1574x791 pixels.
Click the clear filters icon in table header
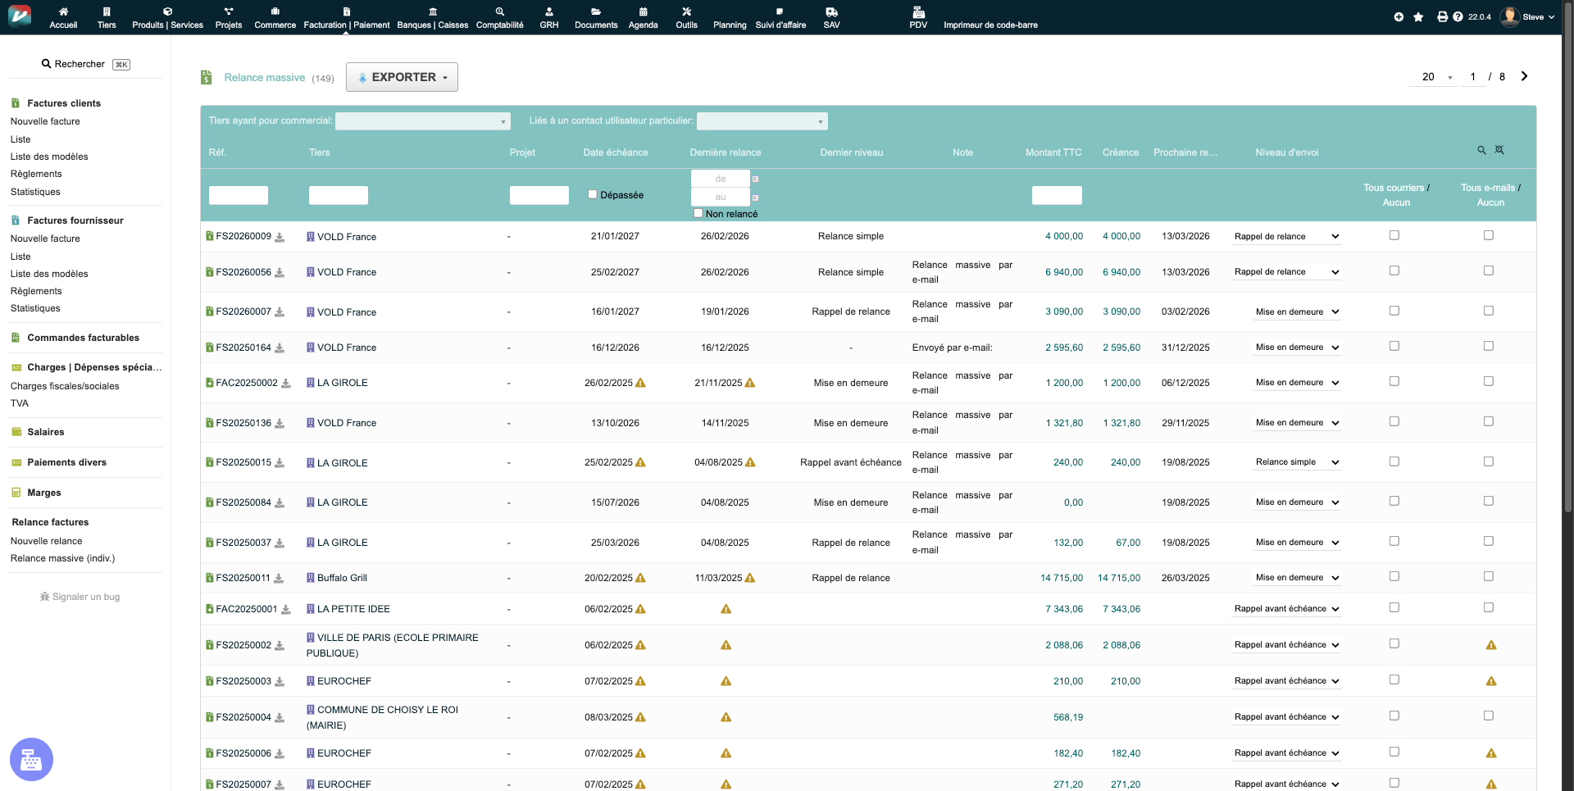1499,151
